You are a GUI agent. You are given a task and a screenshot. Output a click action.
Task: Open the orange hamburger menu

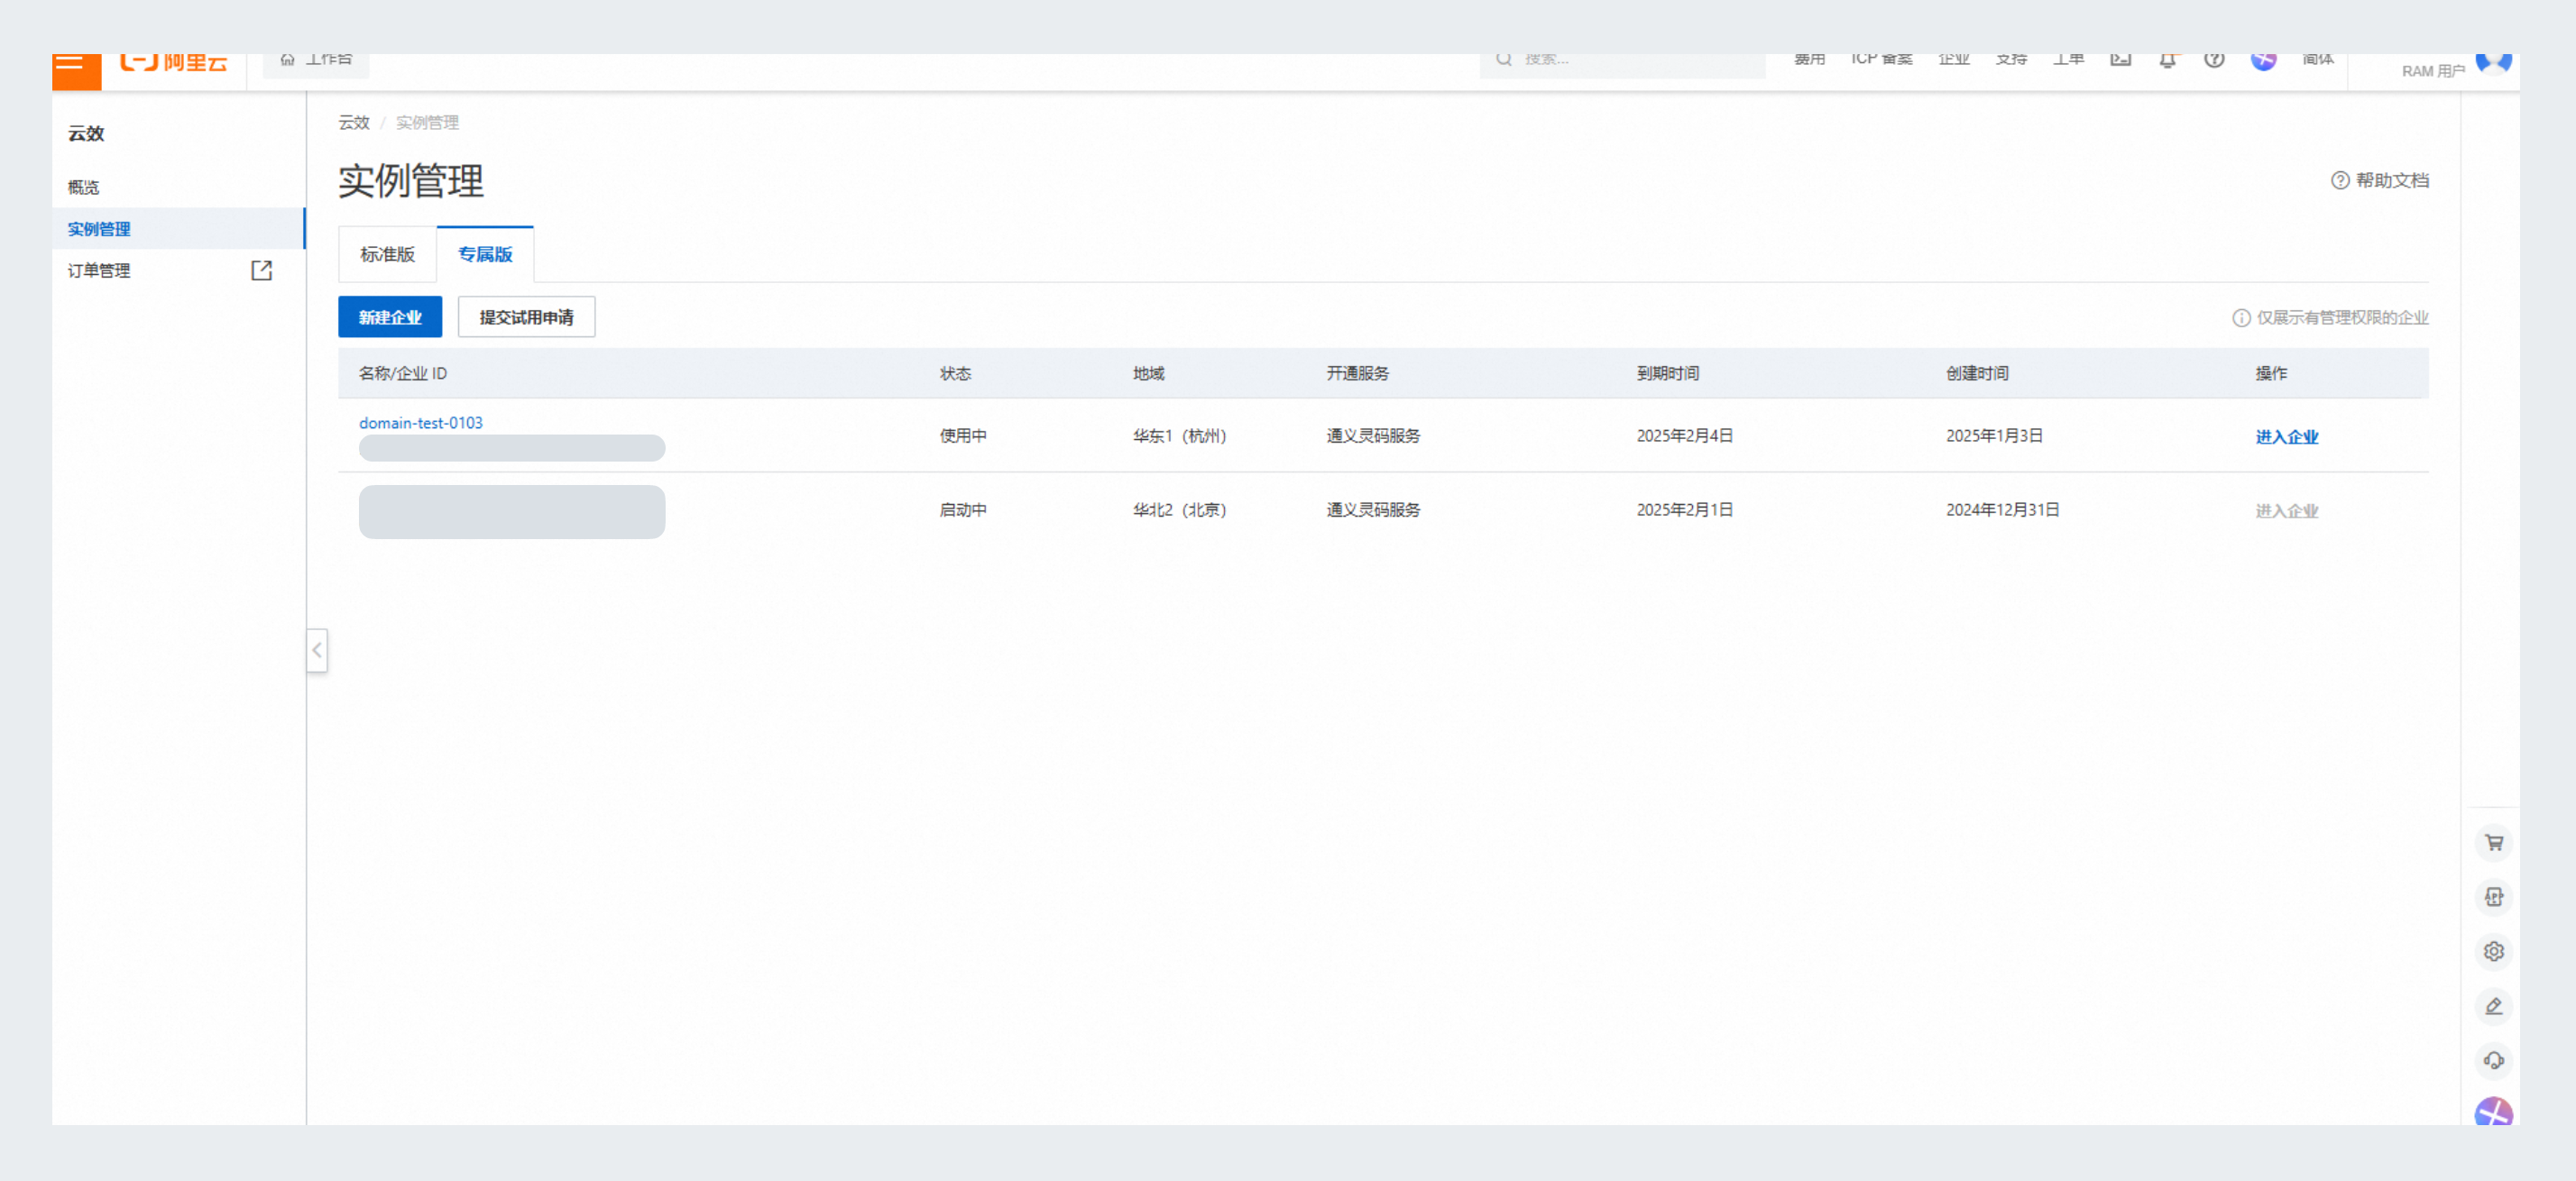click(76, 66)
